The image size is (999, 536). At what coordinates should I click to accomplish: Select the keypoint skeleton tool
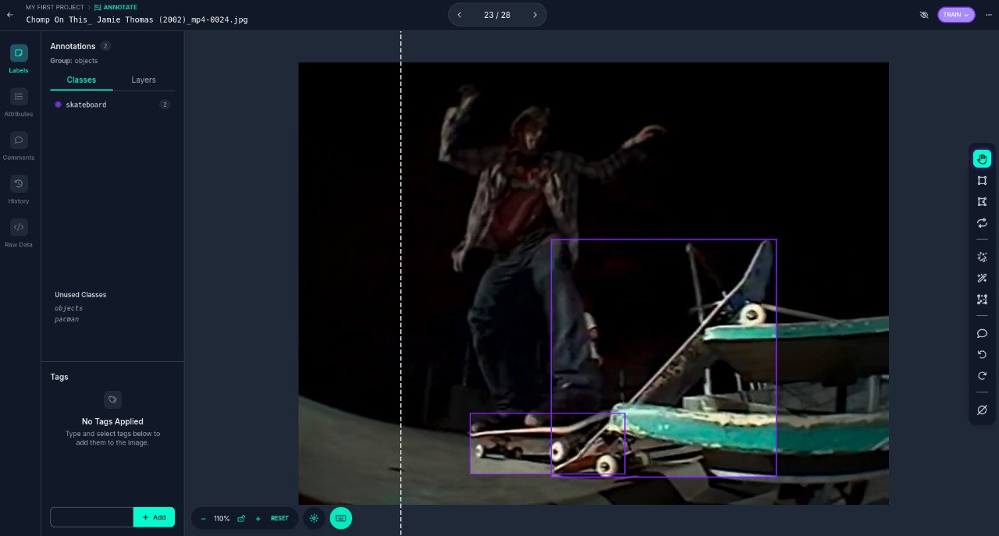(x=982, y=299)
